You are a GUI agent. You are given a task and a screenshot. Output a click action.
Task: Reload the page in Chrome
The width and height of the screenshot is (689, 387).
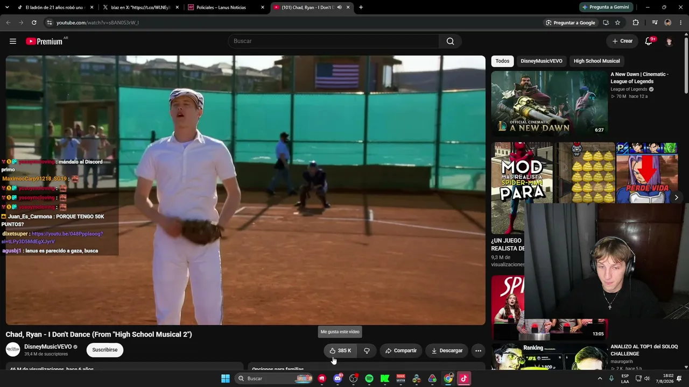coord(34,23)
